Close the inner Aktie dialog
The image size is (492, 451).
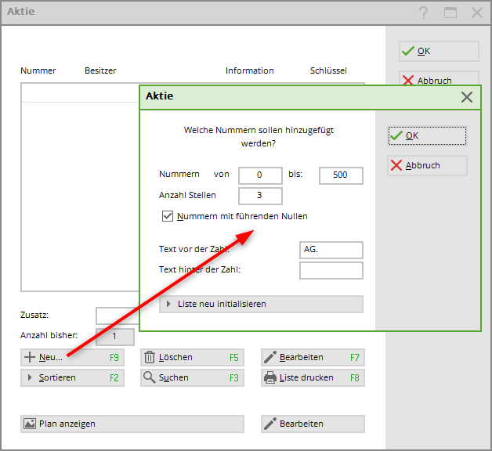click(467, 97)
